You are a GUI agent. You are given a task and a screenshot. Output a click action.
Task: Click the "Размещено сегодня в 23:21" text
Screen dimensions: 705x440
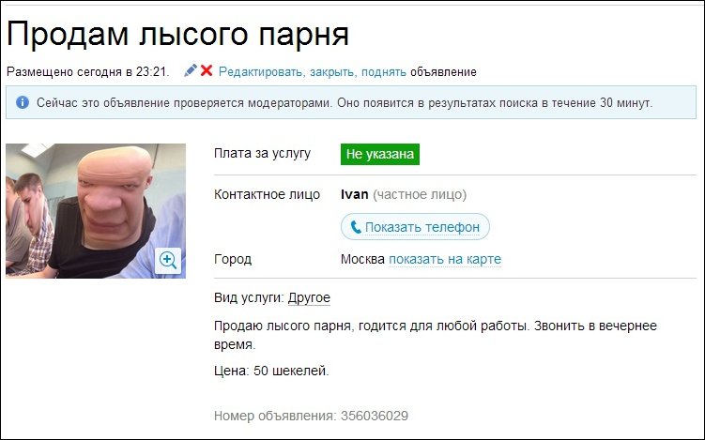pos(87,72)
